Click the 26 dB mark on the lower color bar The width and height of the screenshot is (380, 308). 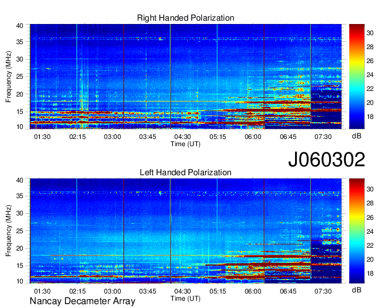pos(370,218)
